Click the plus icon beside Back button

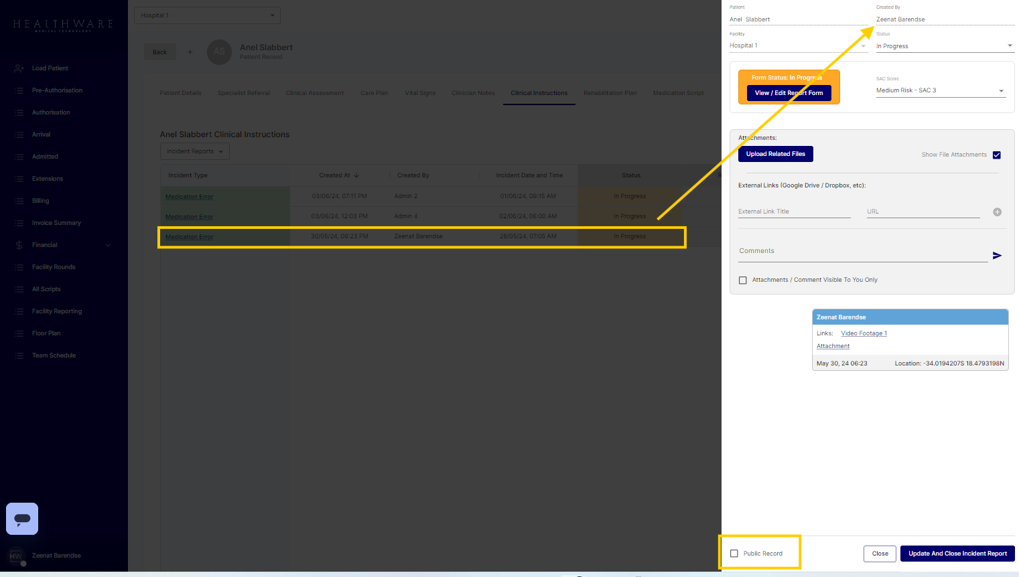tap(190, 52)
